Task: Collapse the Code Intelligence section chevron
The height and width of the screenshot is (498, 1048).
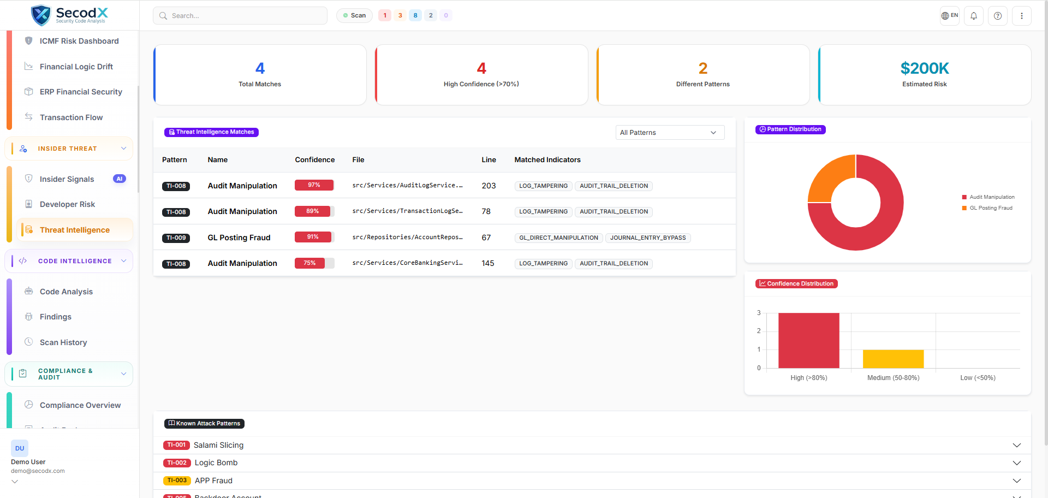Action: tap(124, 261)
